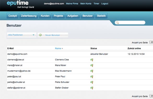Click the peter@paul.at email
The image size is (153, 99).
click(x=14, y=77)
